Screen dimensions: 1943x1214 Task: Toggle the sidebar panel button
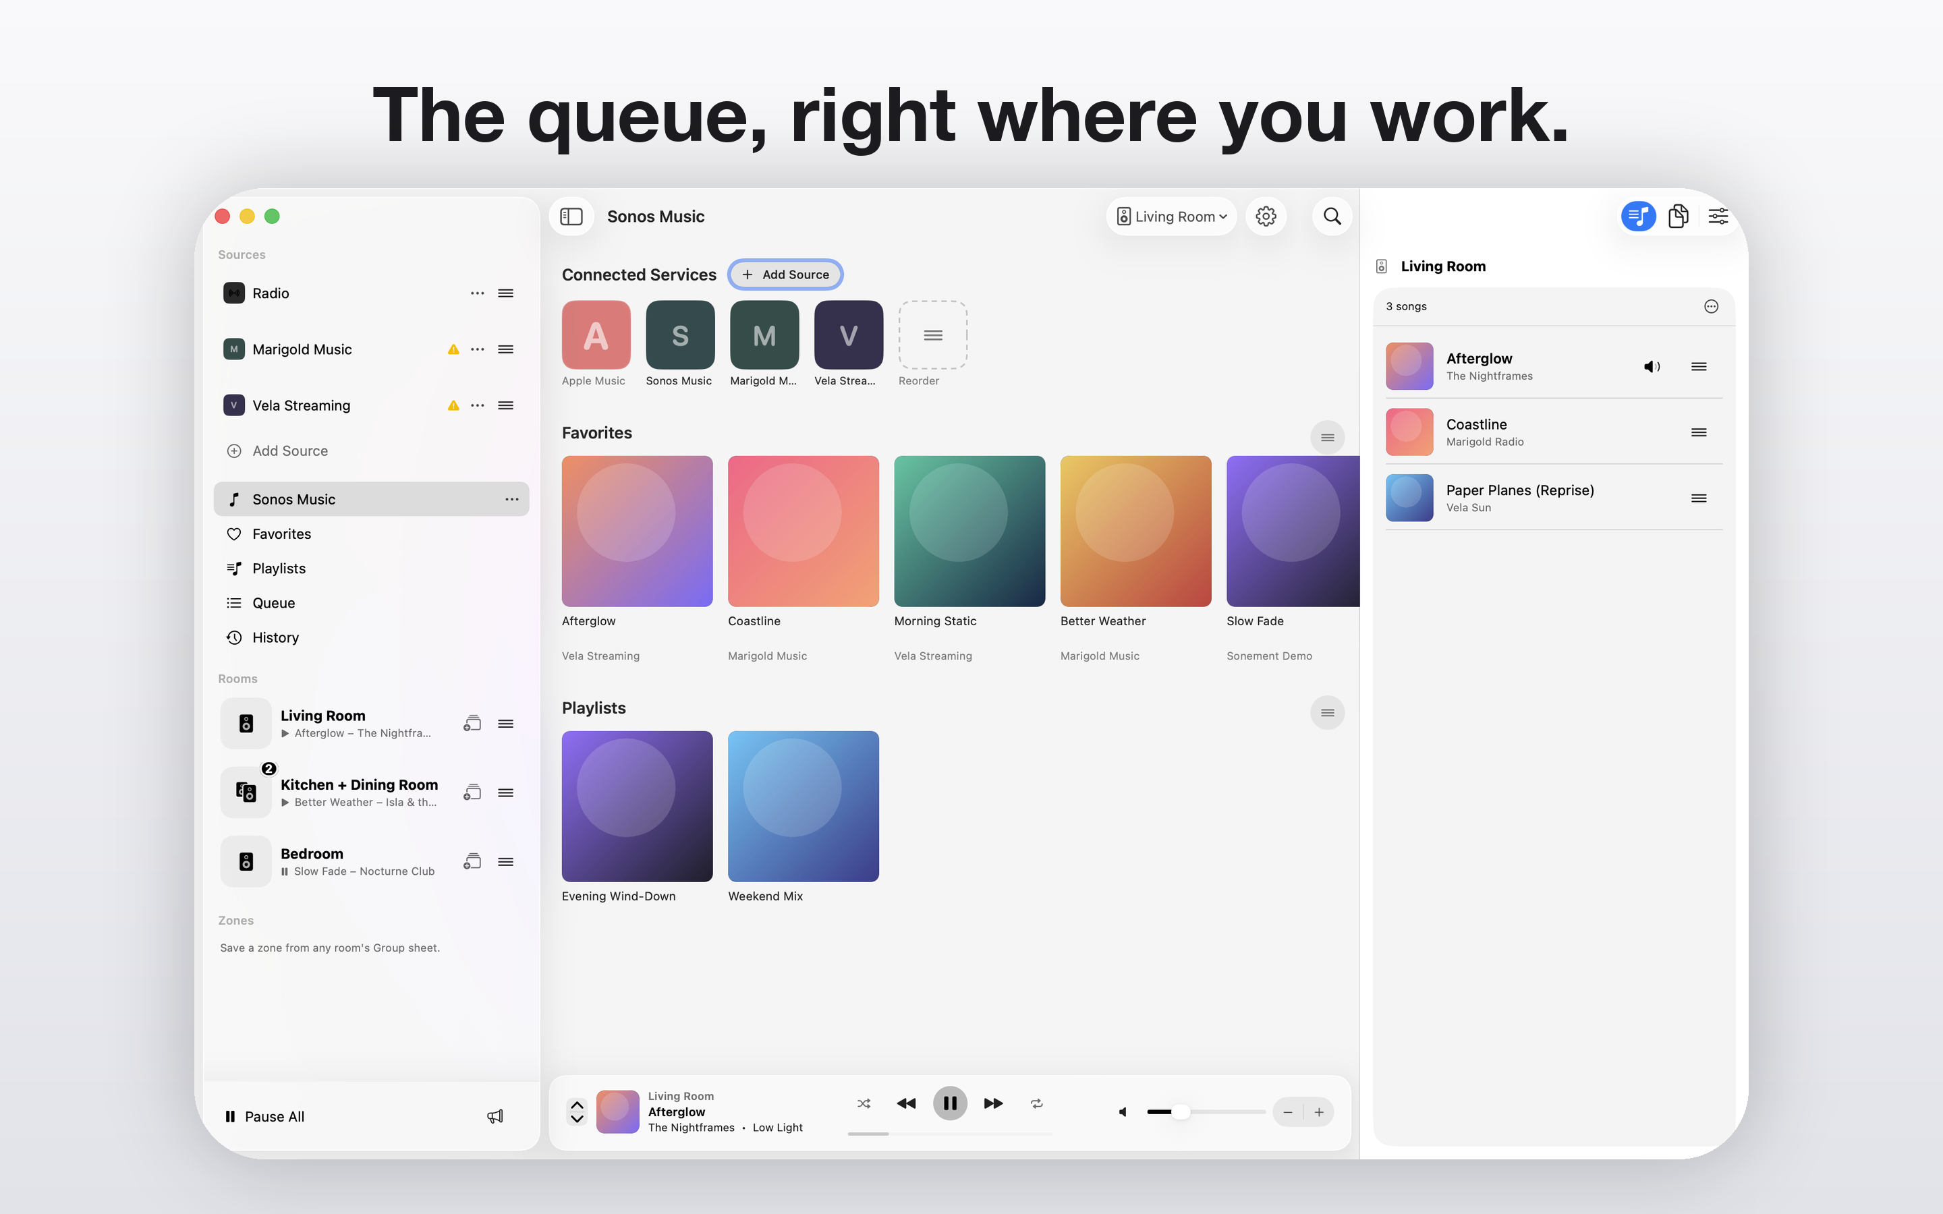[x=571, y=216]
